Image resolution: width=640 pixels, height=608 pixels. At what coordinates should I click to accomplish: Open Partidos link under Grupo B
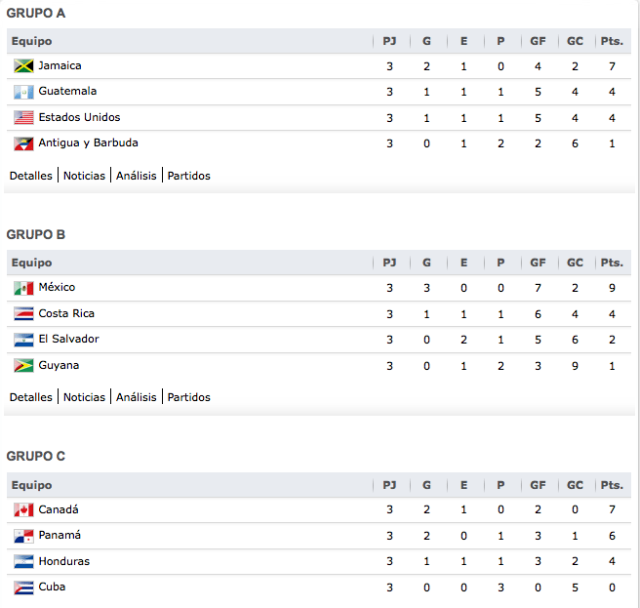(189, 397)
